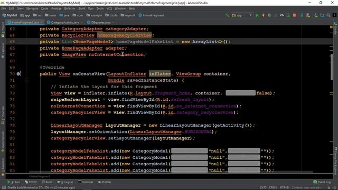Click MyMall breadcrumb in navigation bar
Image resolution: width=338 pixels, height=190 pixels.
click(10, 15)
